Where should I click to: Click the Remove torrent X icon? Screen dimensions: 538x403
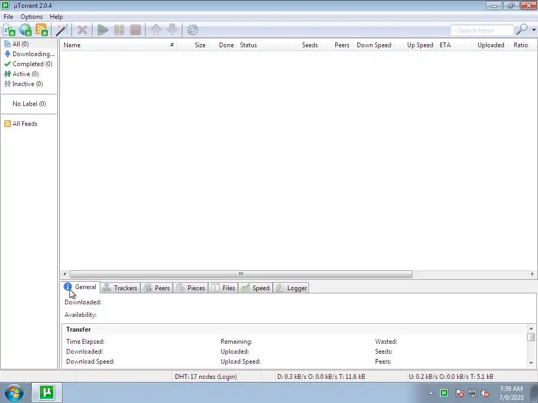[x=82, y=30]
